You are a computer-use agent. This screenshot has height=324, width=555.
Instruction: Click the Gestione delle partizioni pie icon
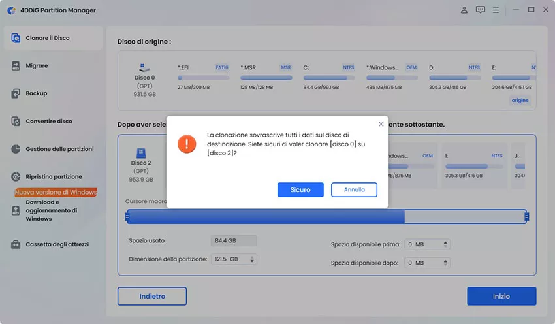coord(16,149)
